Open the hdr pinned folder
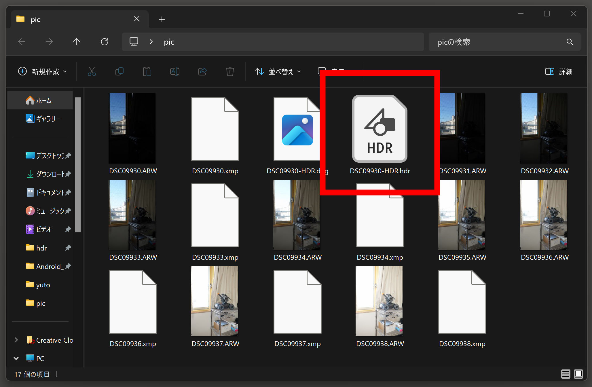The width and height of the screenshot is (592, 387). [x=41, y=248]
